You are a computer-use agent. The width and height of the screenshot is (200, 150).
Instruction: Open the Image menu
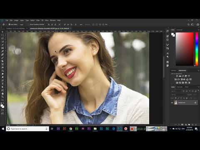[16, 20]
